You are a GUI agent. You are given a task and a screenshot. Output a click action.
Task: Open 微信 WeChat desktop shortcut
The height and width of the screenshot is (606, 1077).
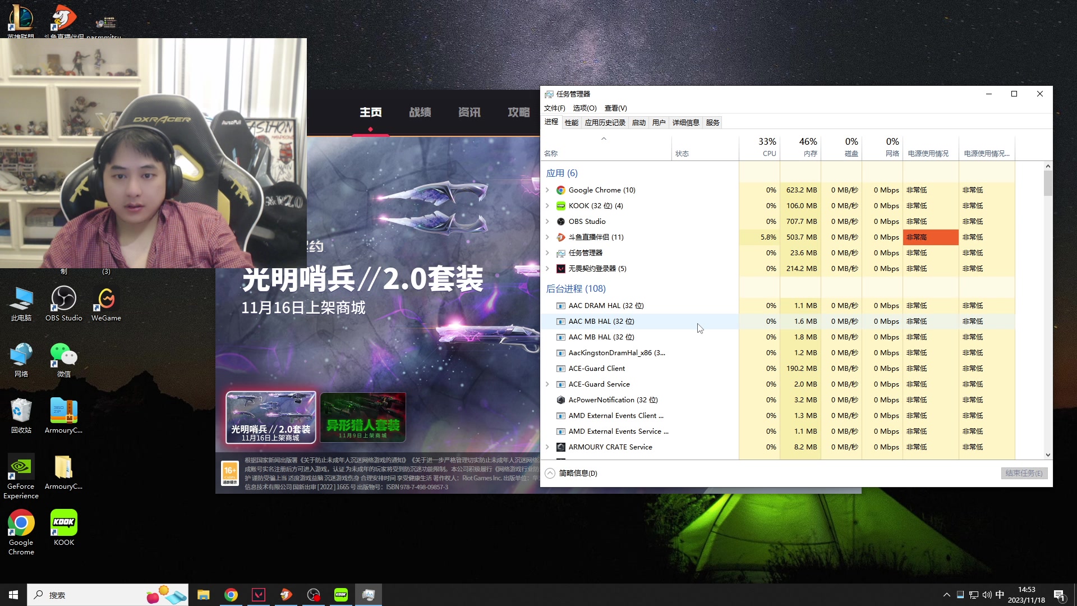point(63,360)
